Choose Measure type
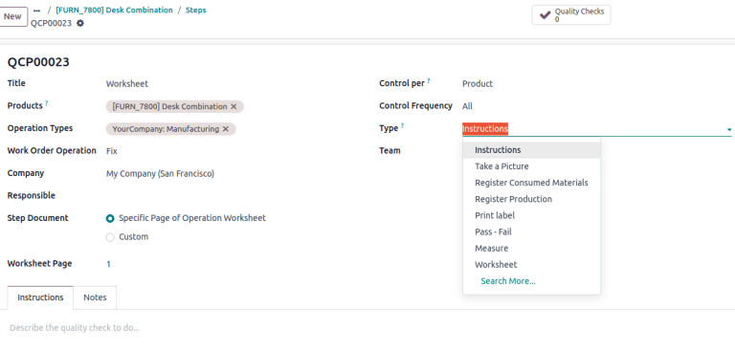Screen dimensions: 735x352 click(x=531, y=249)
